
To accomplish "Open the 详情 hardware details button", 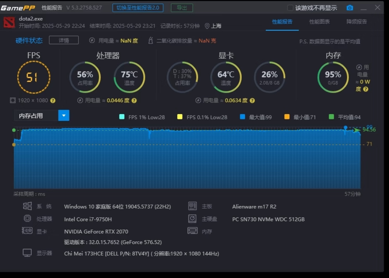I will click(64, 40).
